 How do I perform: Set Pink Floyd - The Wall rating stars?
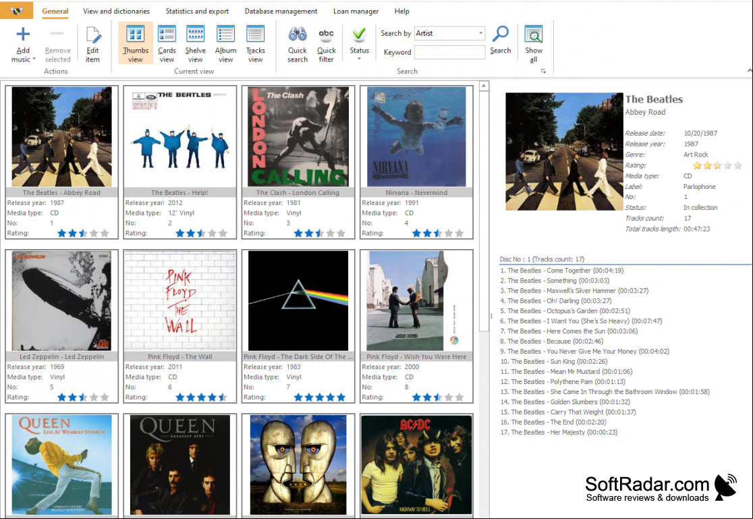click(201, 398)
